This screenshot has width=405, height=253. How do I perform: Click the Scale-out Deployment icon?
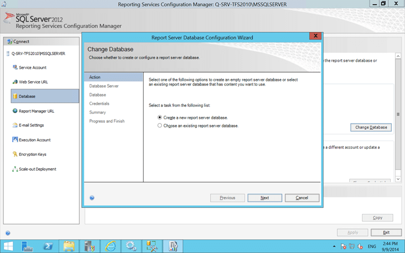pos(15,169)
